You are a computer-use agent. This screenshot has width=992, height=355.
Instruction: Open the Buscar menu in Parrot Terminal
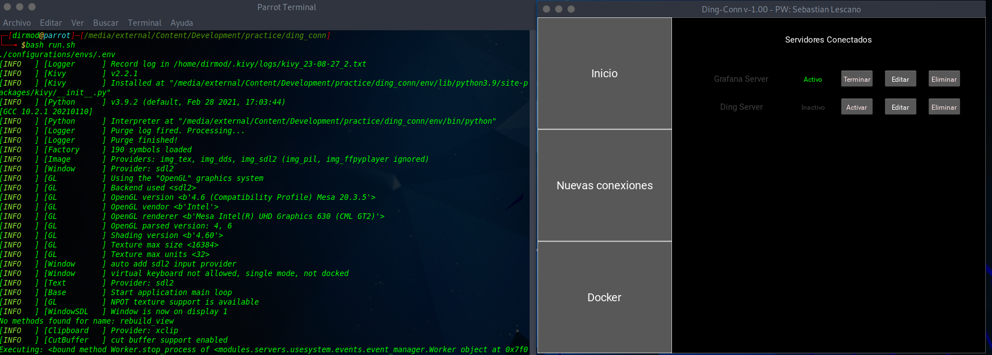click(x=106, y=23)
